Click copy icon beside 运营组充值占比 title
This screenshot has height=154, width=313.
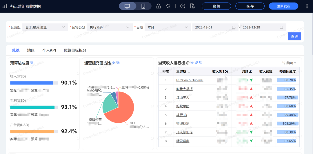tap(118, 63)
